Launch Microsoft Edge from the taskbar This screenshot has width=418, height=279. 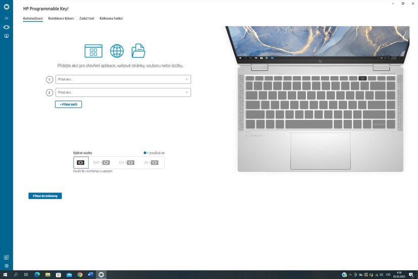(x=37, y=274)
